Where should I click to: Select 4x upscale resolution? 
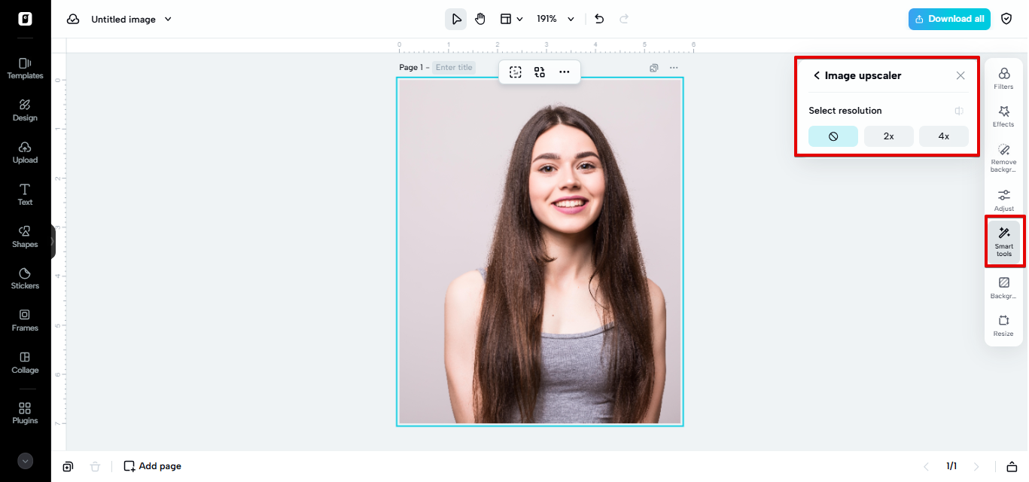point(943,136)
